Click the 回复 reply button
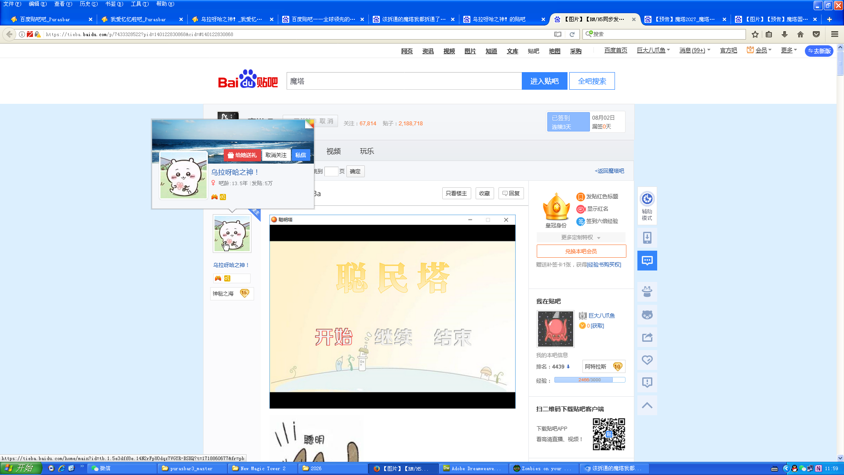 point(511,194)
